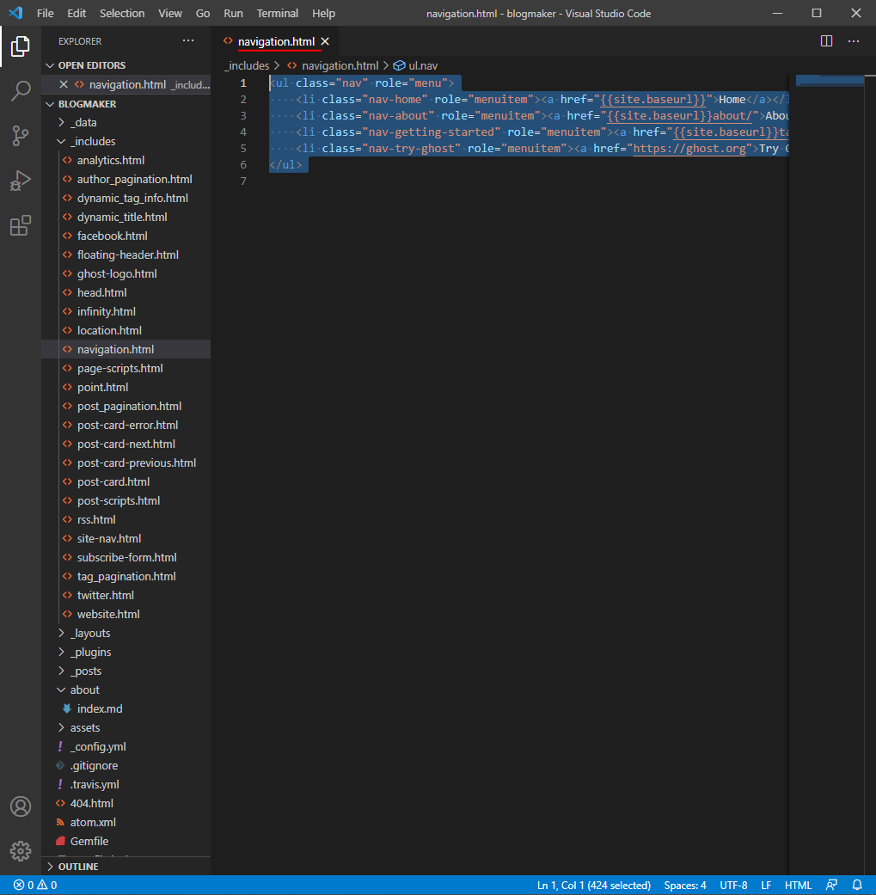
Task: Click the https://ghost.org link in code
Action: (x=689, y=149)
